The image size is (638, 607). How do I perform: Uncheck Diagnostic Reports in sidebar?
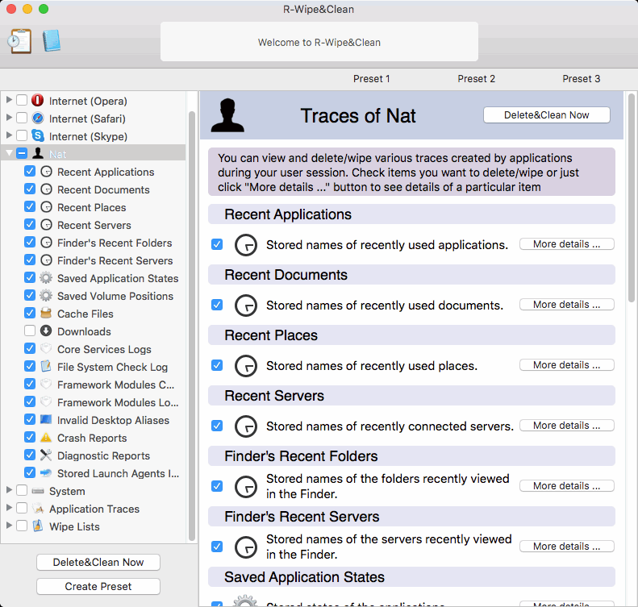(30, 455)
